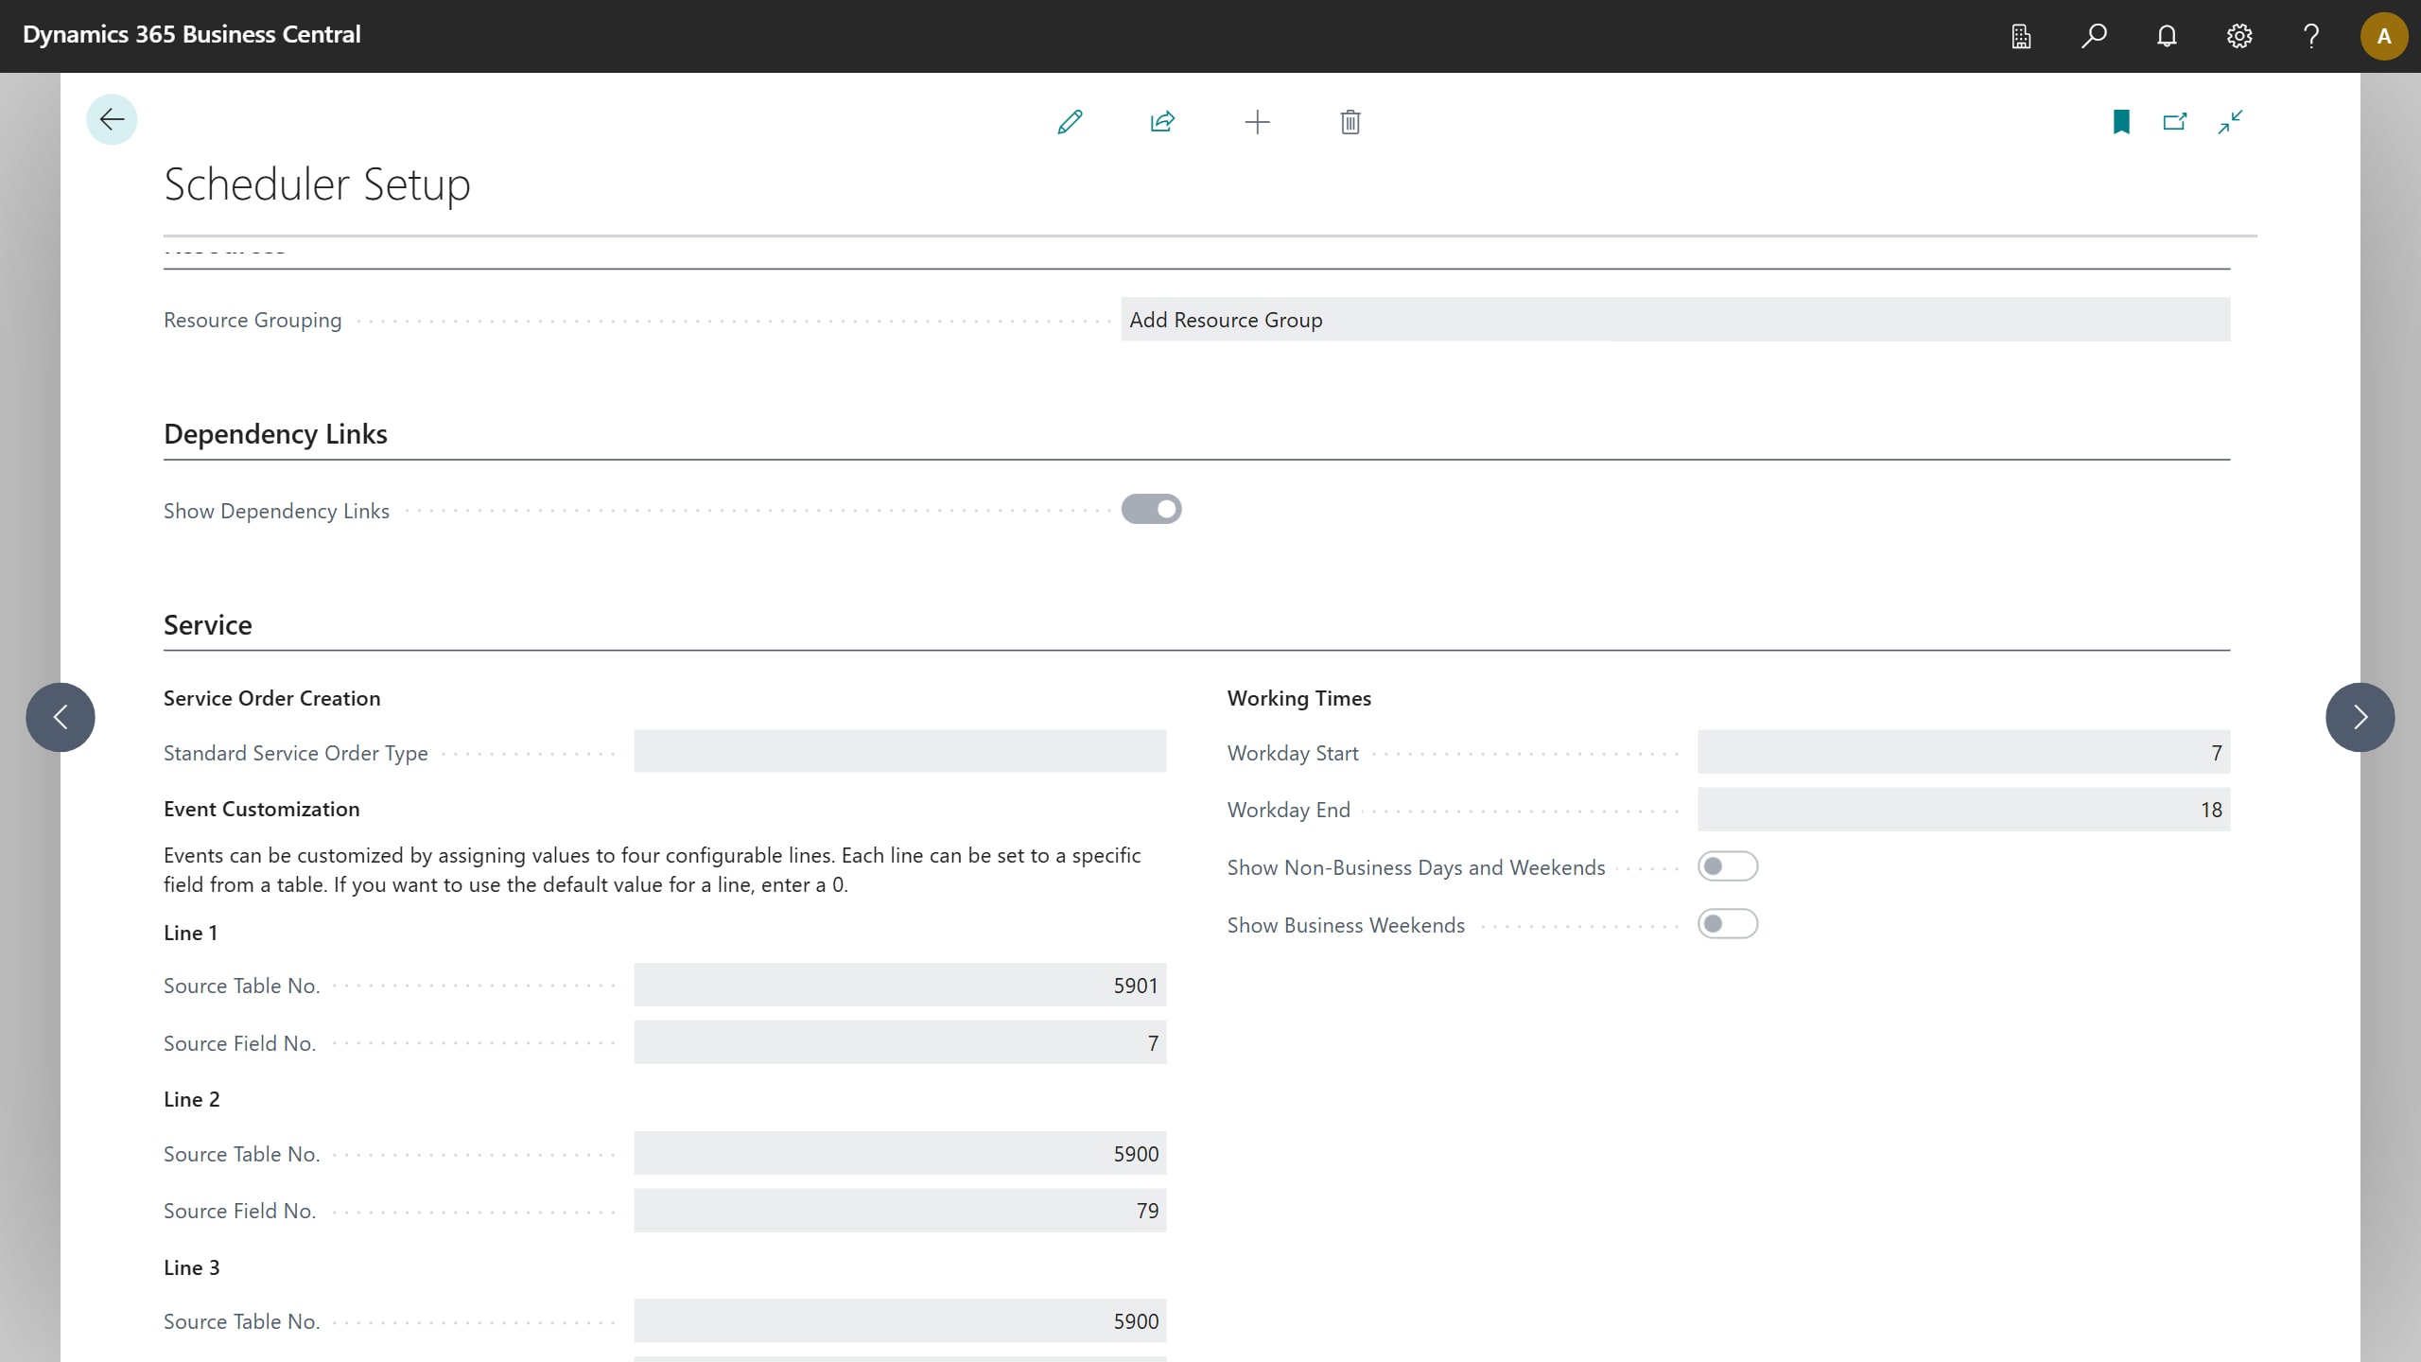The height and width of the screenshot is (1362, 2421).
Task: Open page in new window icon
Action: coord(2175,122)
